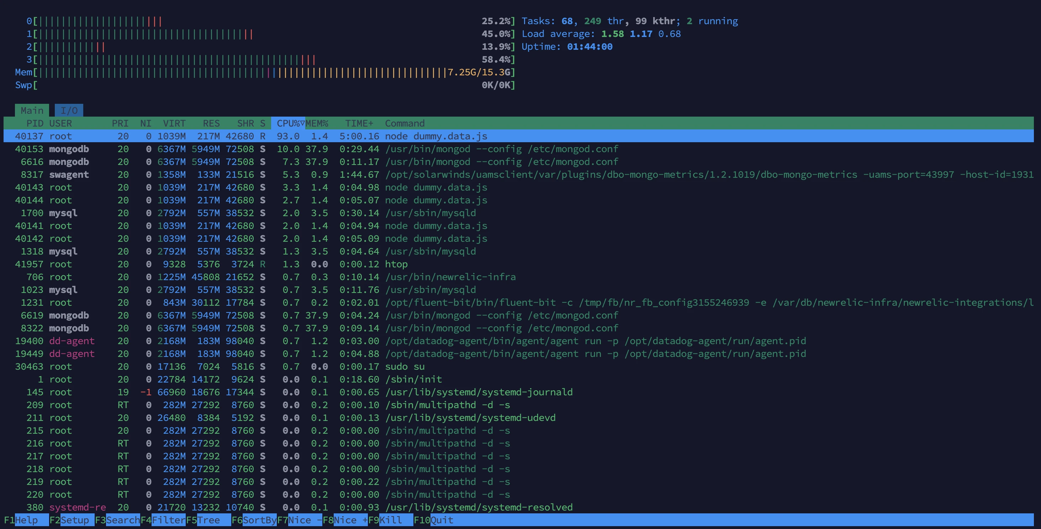This screenshot has width=1041, height=529.
Task: Select PID 1023 mysqld process row
Action: click(x=518, y=289)
